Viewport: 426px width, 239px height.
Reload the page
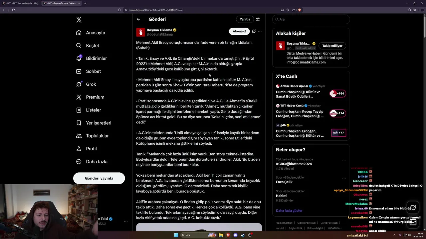click(14, 10)
